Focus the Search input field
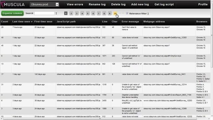This screenshot has height=120, width=213. (44, 13)
